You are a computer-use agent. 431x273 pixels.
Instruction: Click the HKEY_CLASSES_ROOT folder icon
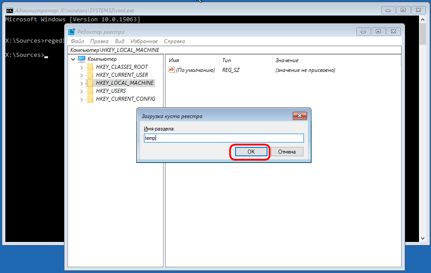tap(90, 67)
